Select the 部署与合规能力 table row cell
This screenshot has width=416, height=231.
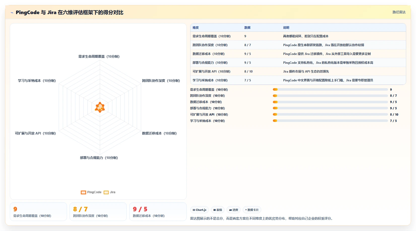[x=210, y=63]
